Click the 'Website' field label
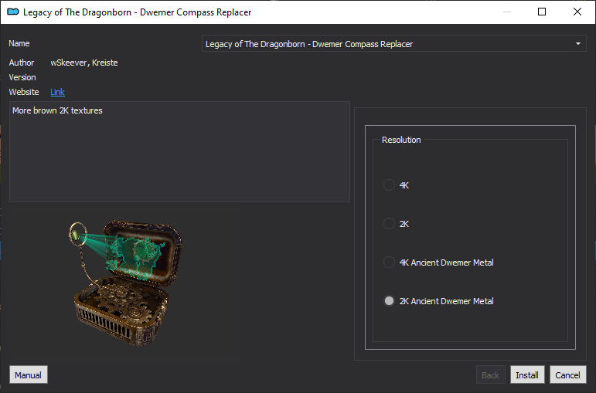 (x=24, y=92)
